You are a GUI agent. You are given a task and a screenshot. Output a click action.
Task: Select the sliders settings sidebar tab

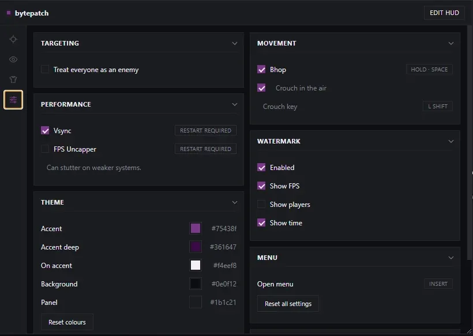13,100
